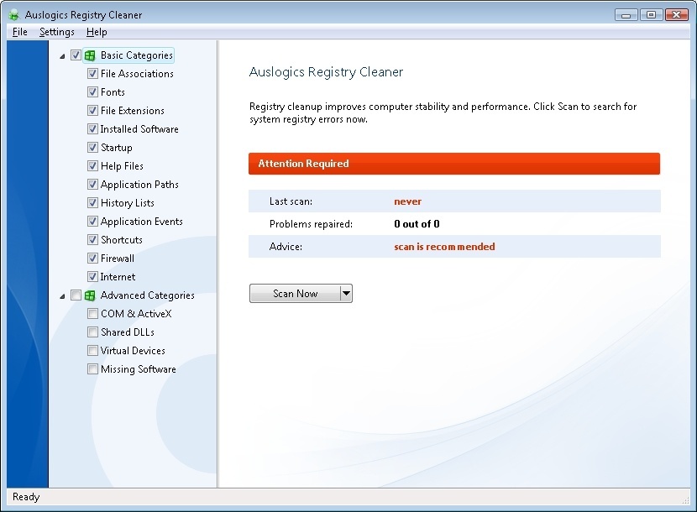
Task: Enable the COM & ActiveX checkbox
Action: coord(92,313)
